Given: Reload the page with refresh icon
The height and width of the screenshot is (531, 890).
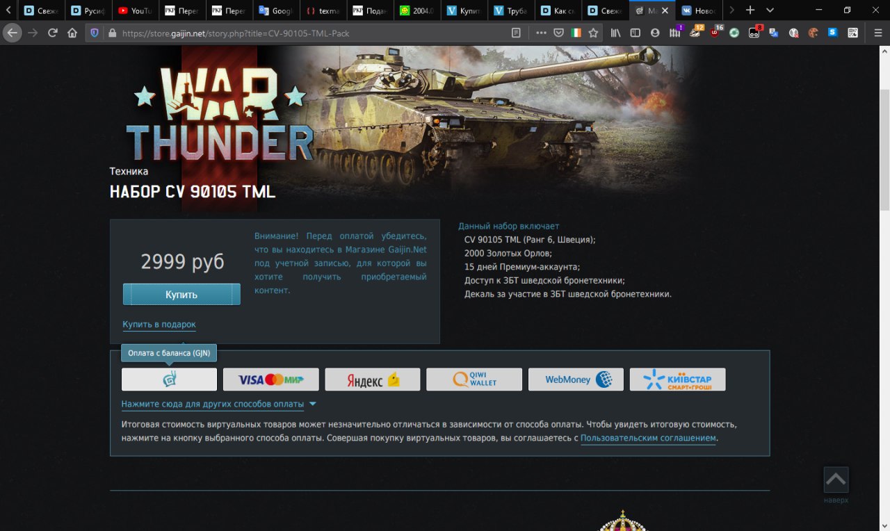Looking at the screenshot, I should [52, 33].
